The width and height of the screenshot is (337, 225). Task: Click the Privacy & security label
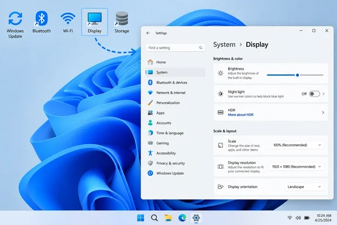tap(171, 163)
